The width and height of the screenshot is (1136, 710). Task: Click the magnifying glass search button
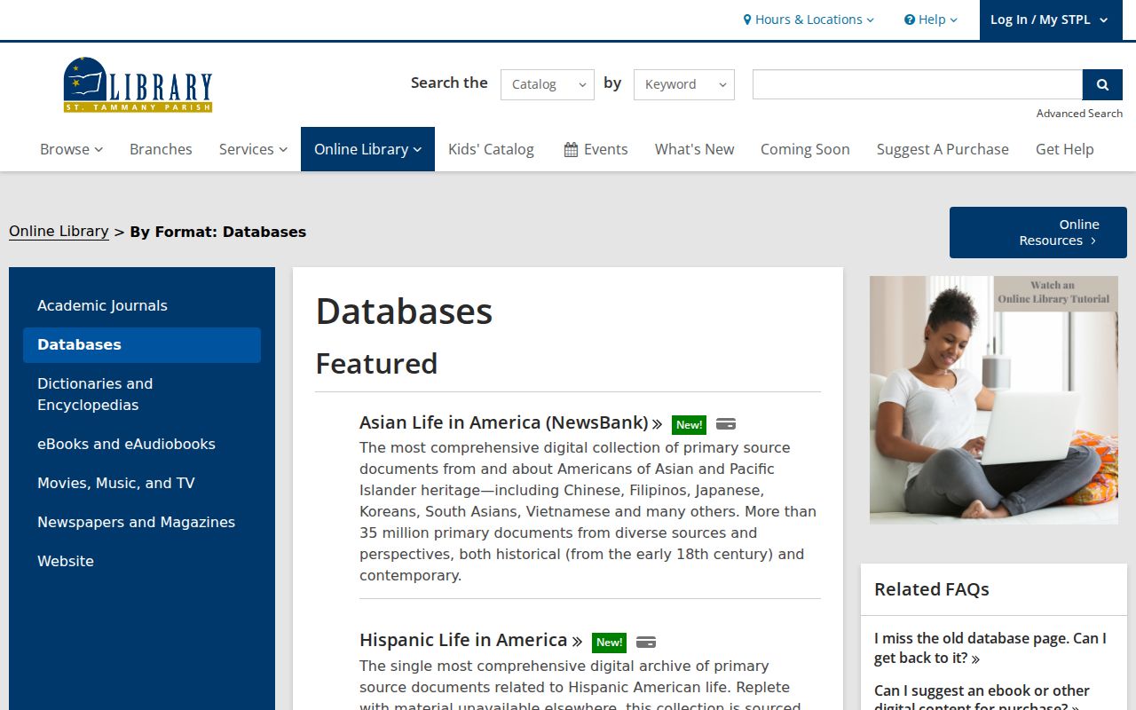coord(1102,84)
